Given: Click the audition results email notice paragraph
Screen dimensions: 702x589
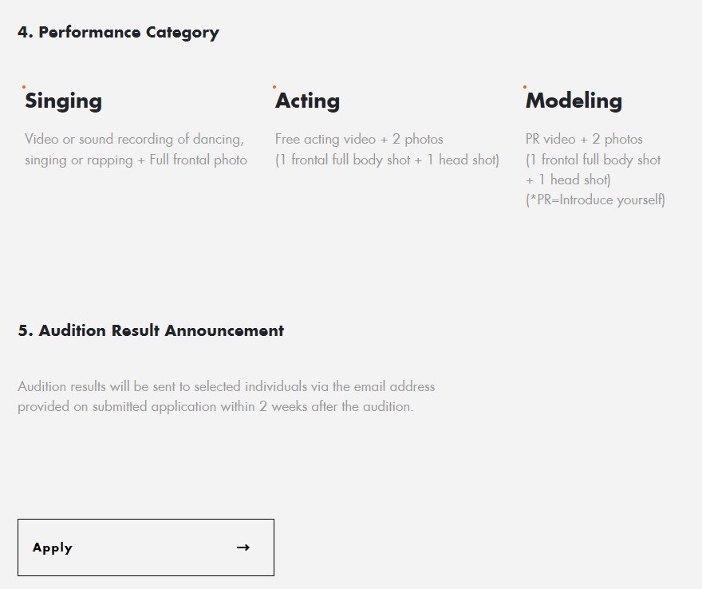Looking at the screenshot, I should point(226,397).
